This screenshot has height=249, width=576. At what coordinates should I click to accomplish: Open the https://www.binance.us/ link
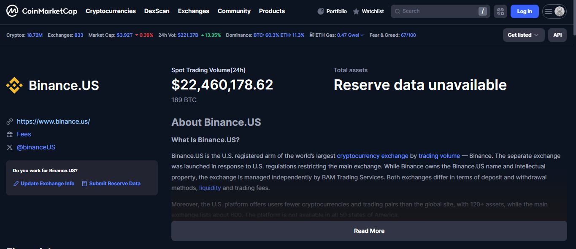click(x=54, y=122)
